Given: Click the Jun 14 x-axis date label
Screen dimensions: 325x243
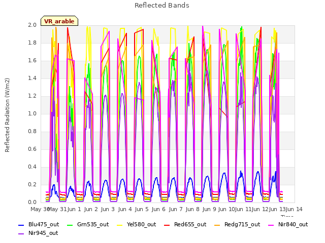Looking at the screenshot, I should click(294, 209).
